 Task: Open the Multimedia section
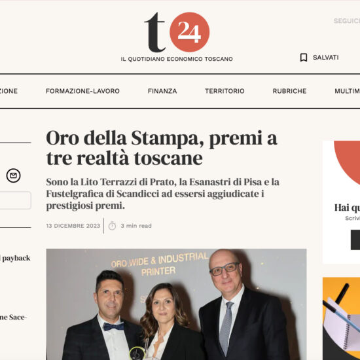(347, 91)
